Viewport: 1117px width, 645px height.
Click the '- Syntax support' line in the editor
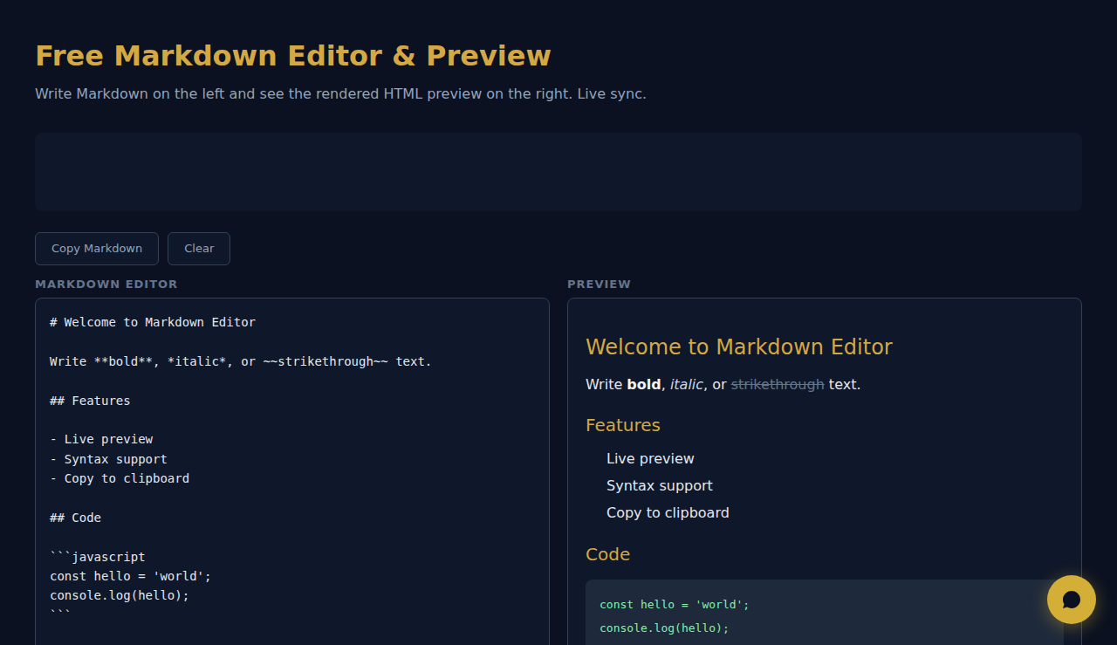108,459
